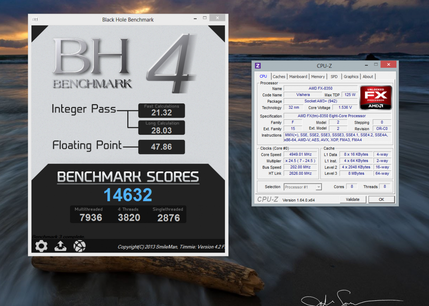This screenshot has width=429, height=306.
Task: Click the Package field Socket AM3+ (942)
Action: pos(320,101)
